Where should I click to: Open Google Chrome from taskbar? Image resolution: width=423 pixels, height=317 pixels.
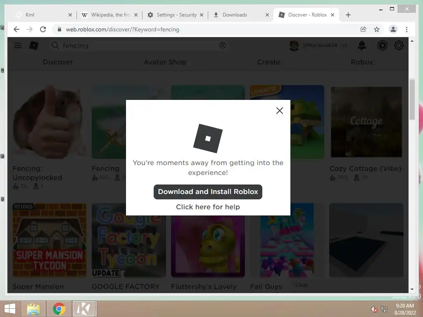(59, 309)
